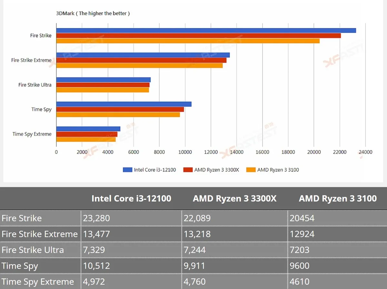Viewport: 387px width, 289px height.
Task: Click the blue Fire Strike bar
Action: point(206,31)
